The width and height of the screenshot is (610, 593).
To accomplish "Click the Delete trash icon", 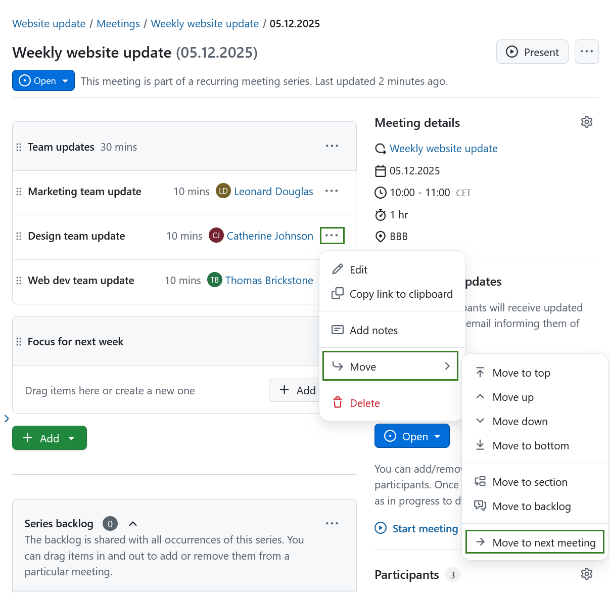I will [x=337, y=402].
